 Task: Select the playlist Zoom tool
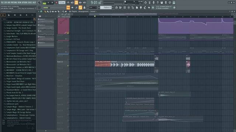pyautogui.click(x=63, y=11)
